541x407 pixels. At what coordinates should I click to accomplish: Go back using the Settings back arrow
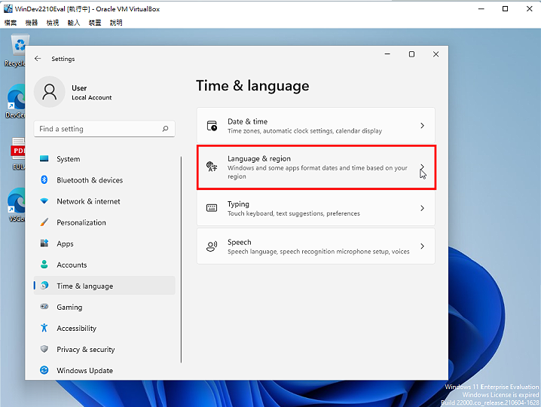pyautogui.click(x=38, y=59)
